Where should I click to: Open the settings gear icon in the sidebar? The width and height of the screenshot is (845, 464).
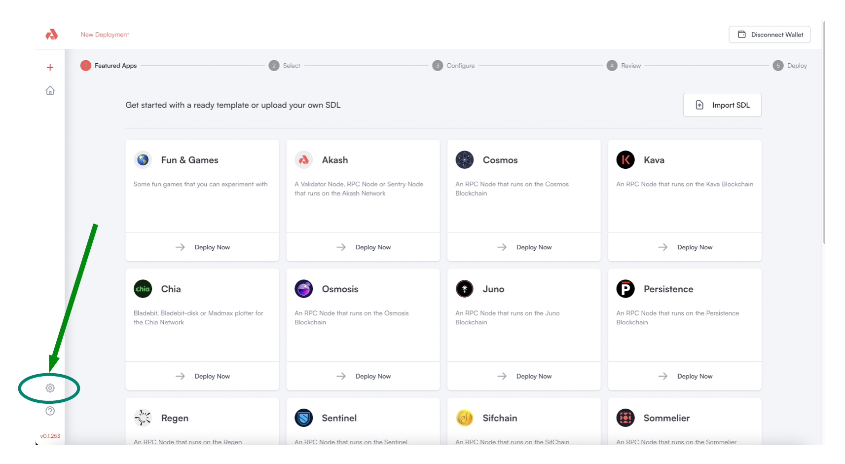click(x=50, y=388)
